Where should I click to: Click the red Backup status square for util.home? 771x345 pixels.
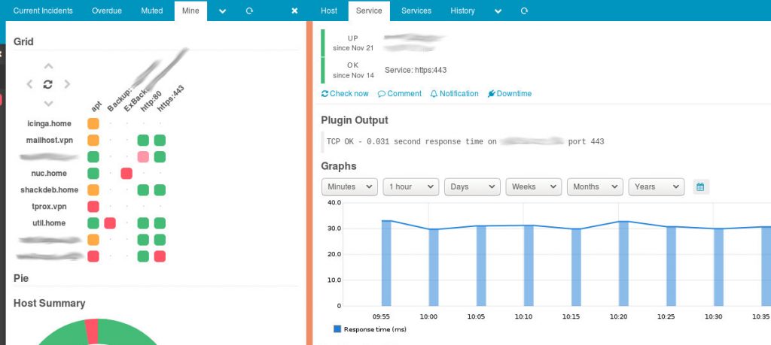(x=110, y=223)
